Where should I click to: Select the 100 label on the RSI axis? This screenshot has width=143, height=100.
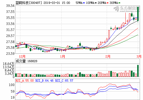[x=12, y=85]
